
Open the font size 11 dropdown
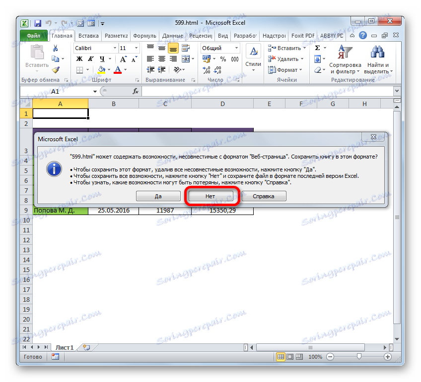click(x=137, y=48)
